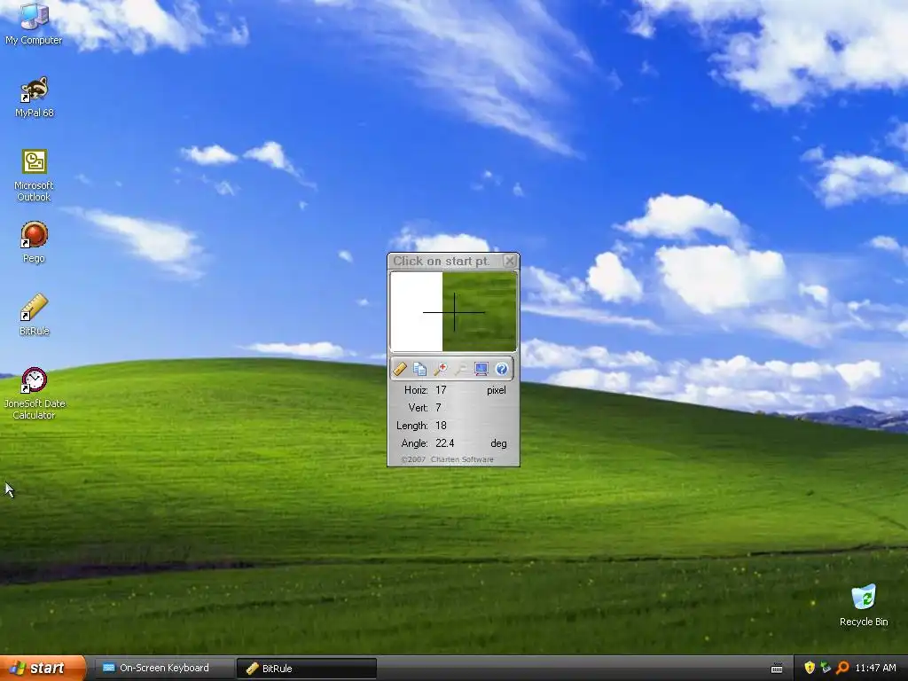Viewport: 908px width, 681px height.
Task: Click the 'deg' angle unit label
Action: [498, 443]
